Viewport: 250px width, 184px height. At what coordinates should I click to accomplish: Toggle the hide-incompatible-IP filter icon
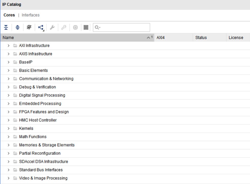point(29,27)
